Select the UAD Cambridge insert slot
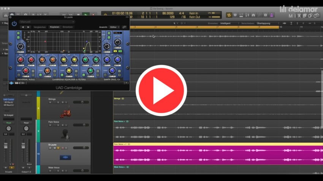Viewport: 323px width, 181px height. click(x=9, y=100)
